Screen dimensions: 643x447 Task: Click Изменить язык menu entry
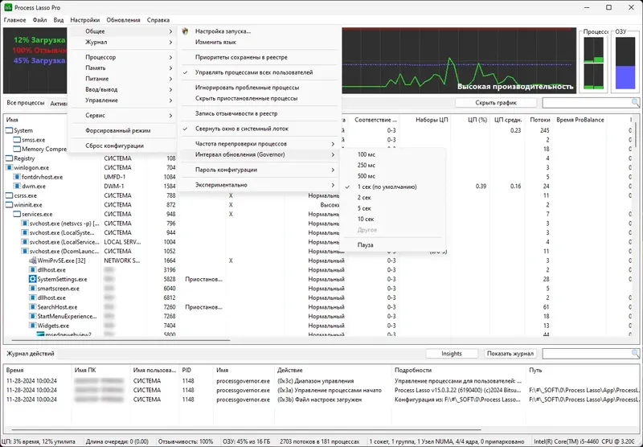tap(260, 42)
